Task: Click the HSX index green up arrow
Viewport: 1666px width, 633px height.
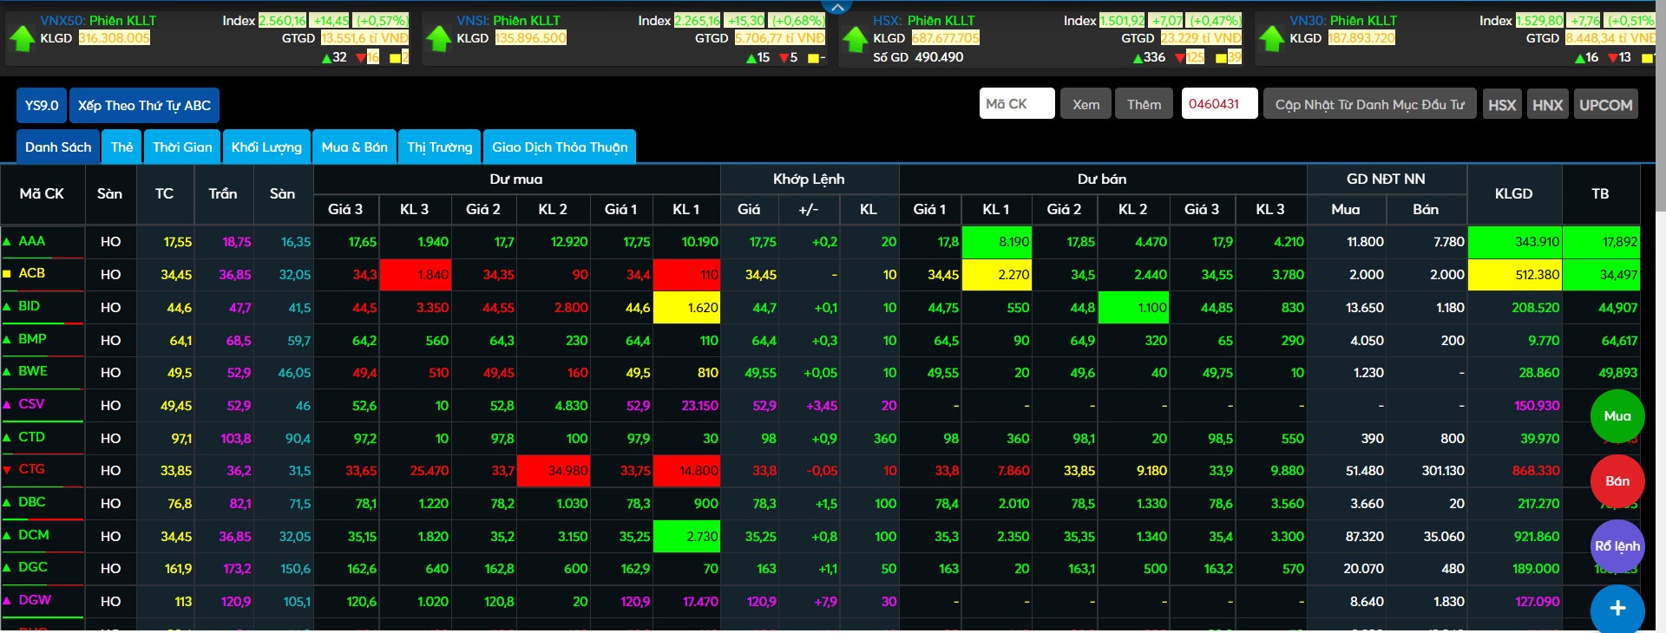Action: click(855, 38)
